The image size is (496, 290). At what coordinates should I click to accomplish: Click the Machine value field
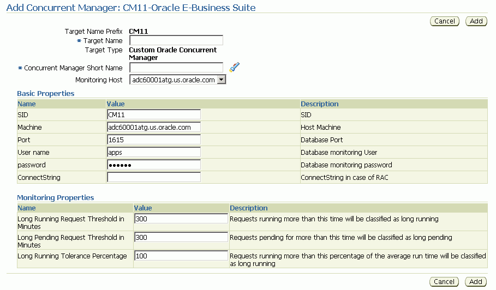[x=154, y=128]
